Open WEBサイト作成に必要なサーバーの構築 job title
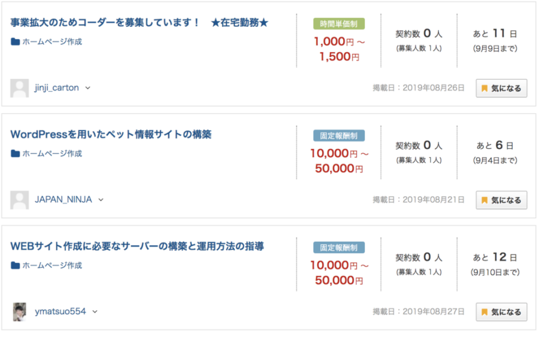Image resolution: width=539 pixels, height=337 pixels. (137, 246)
